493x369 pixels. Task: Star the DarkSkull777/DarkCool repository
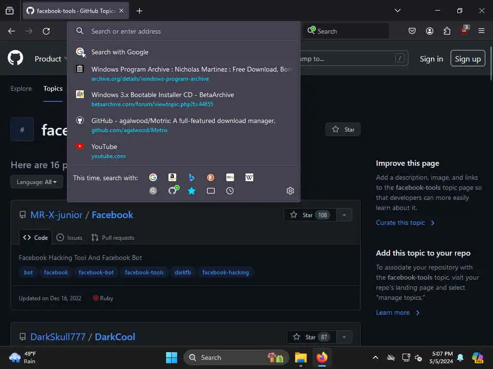(311, 337)
